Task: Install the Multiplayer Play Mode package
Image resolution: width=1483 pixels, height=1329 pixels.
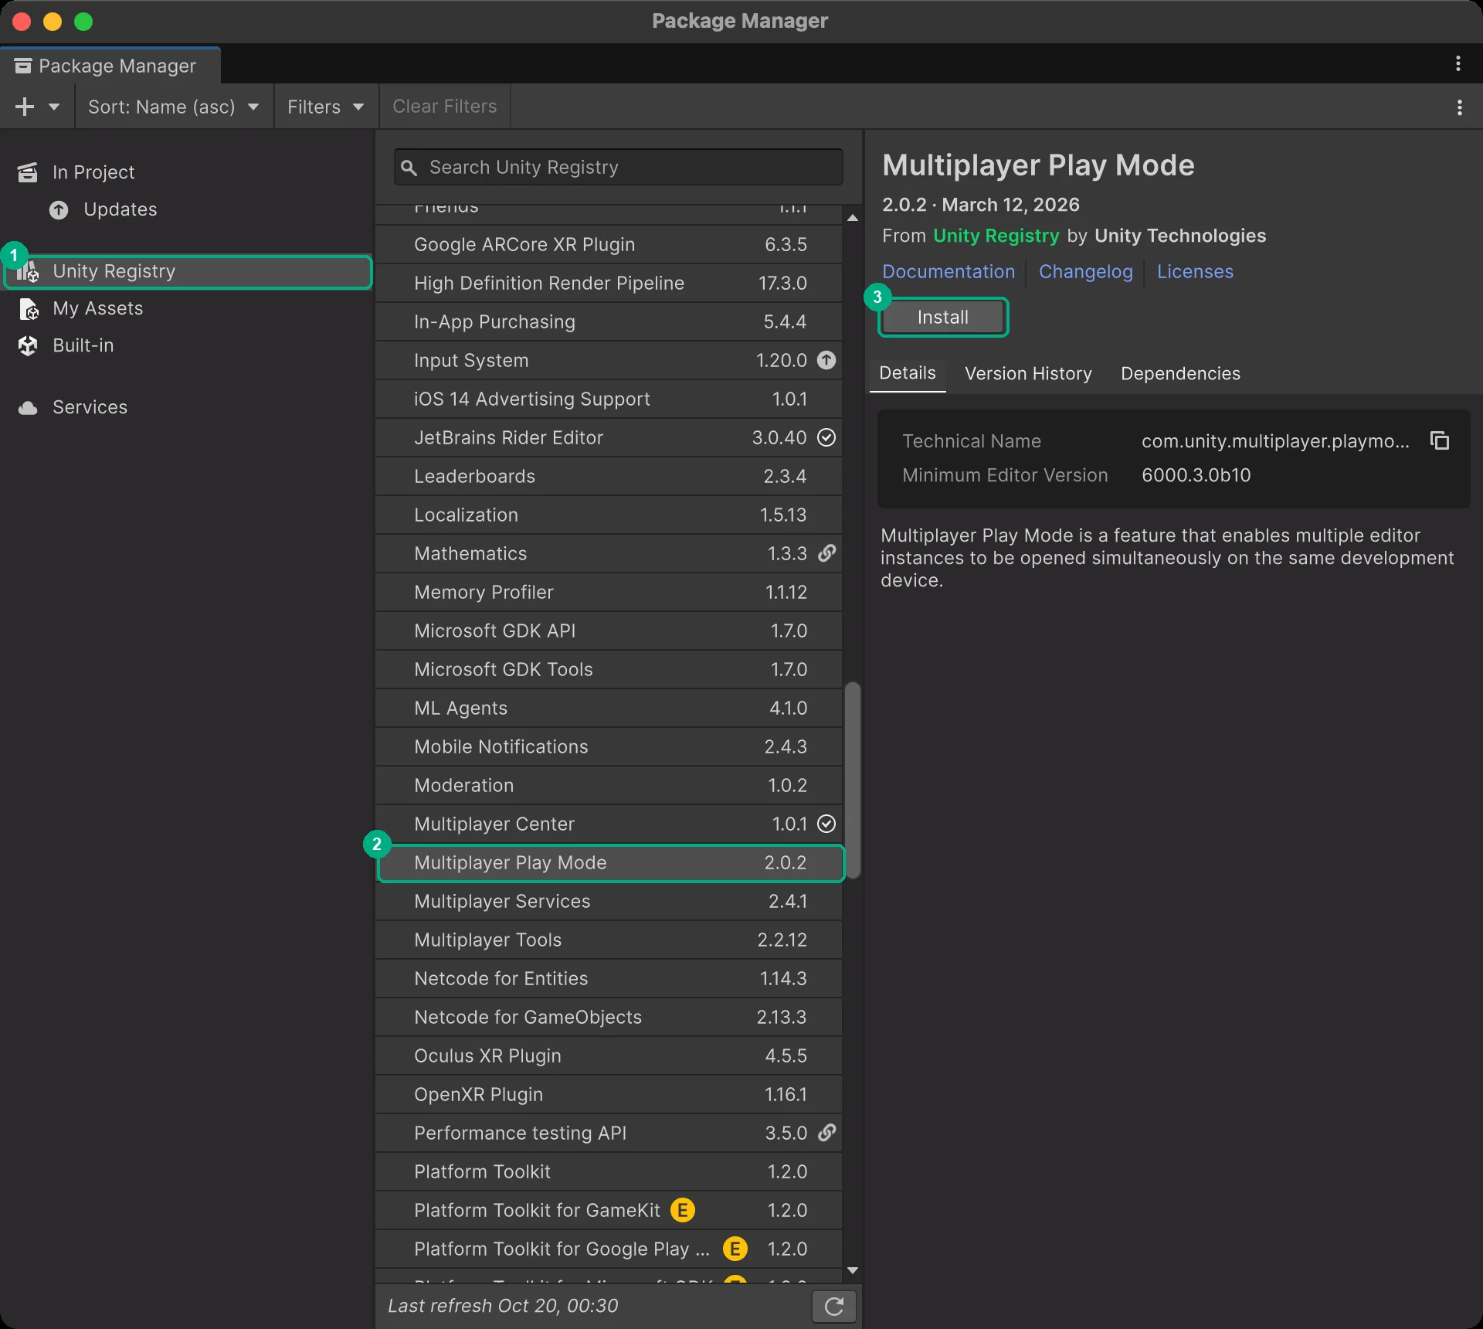Action: pyautogui.click(x=943, y=318)
